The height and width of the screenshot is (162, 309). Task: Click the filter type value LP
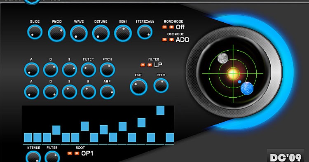[x=158, y=65]
